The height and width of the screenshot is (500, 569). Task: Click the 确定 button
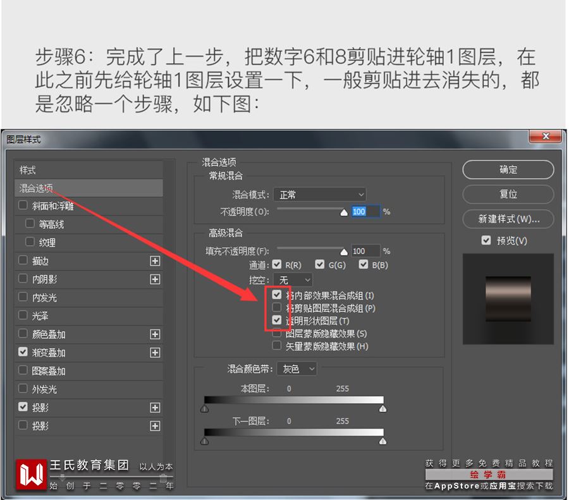pos(508,169)
